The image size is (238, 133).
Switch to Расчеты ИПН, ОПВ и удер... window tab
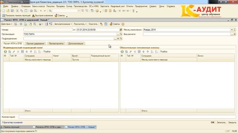(48, 127)
